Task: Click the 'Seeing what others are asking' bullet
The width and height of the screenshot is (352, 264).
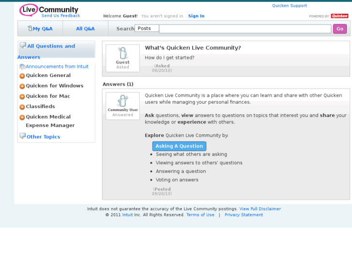Action: pyautogui.click(x=191, y=154)
